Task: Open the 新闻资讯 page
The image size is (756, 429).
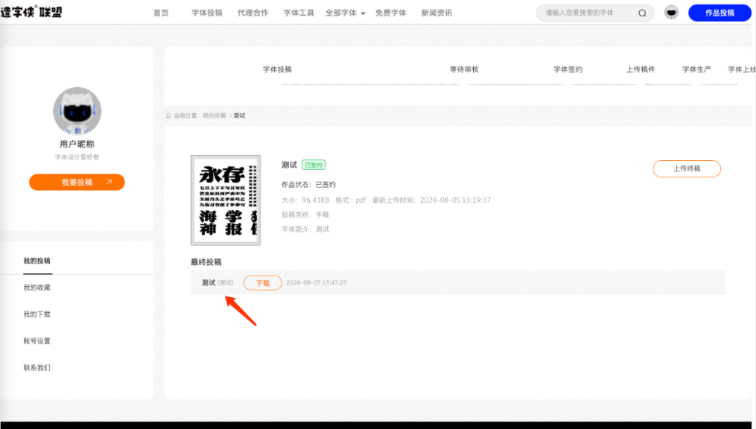Action: (436, 13)
